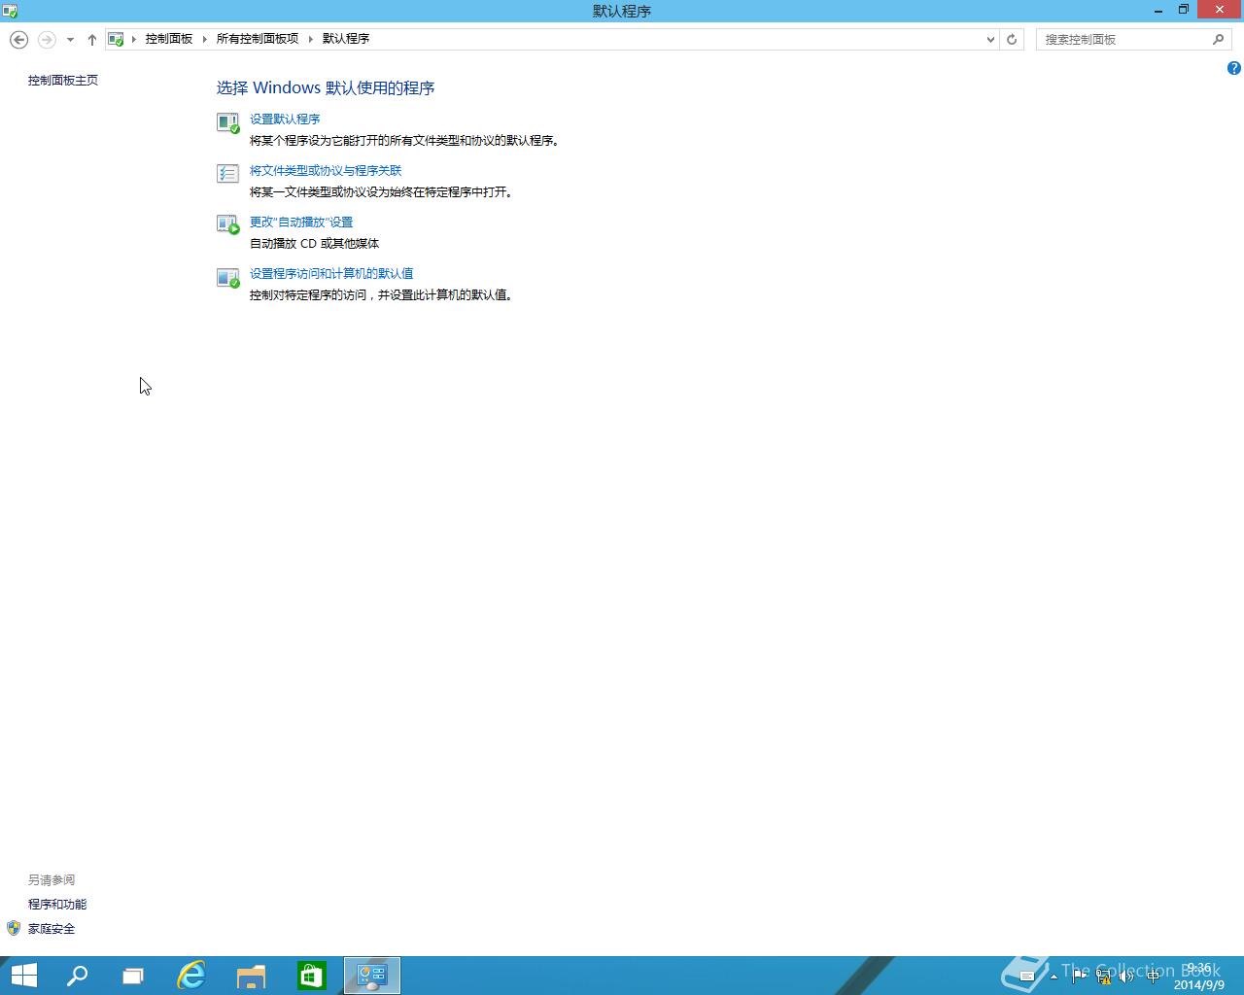Open 将文件类型或协议与程序关联 link
1244x995 pixels.
[326, 171]
